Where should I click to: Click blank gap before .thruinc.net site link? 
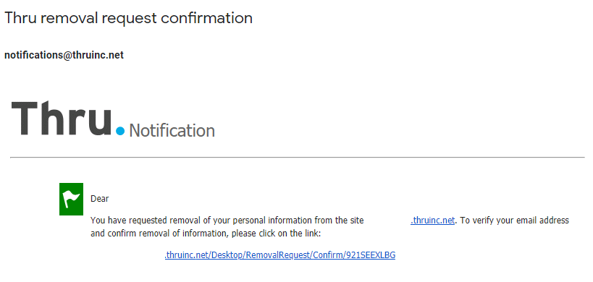point(387,221)
